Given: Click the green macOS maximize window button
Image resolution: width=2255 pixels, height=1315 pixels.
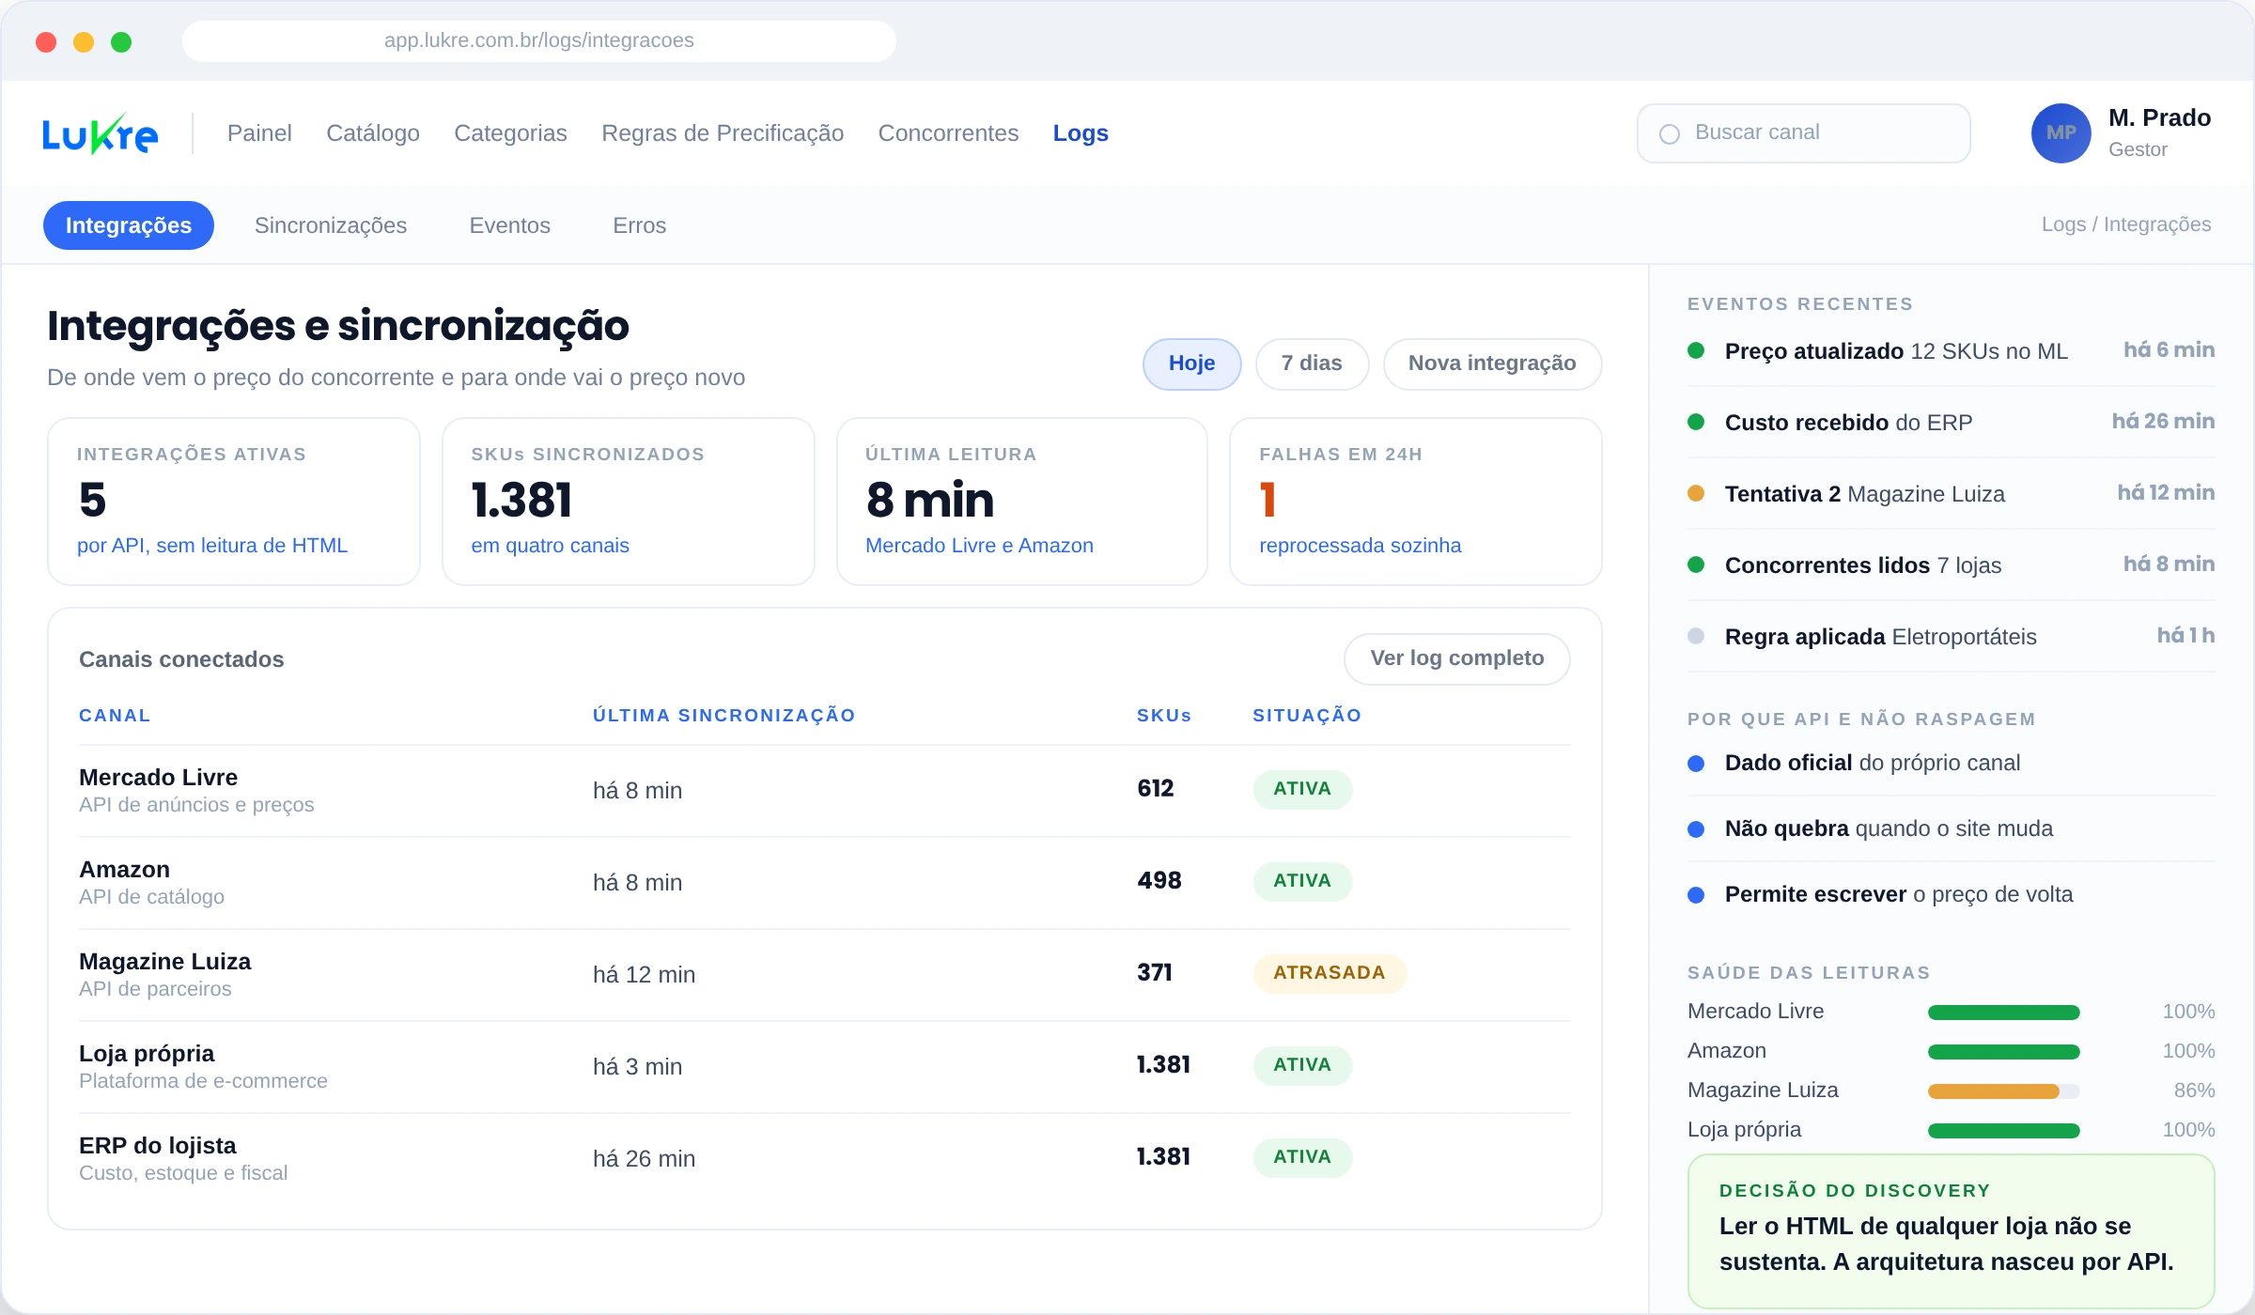Looking at the screenshot, I should [x=121, y=42].
